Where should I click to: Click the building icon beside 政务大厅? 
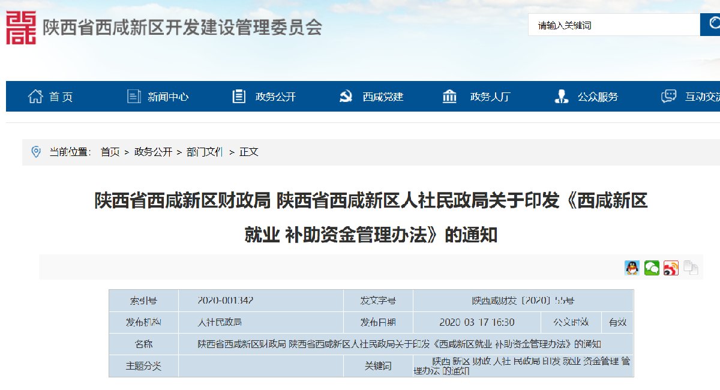449,97
